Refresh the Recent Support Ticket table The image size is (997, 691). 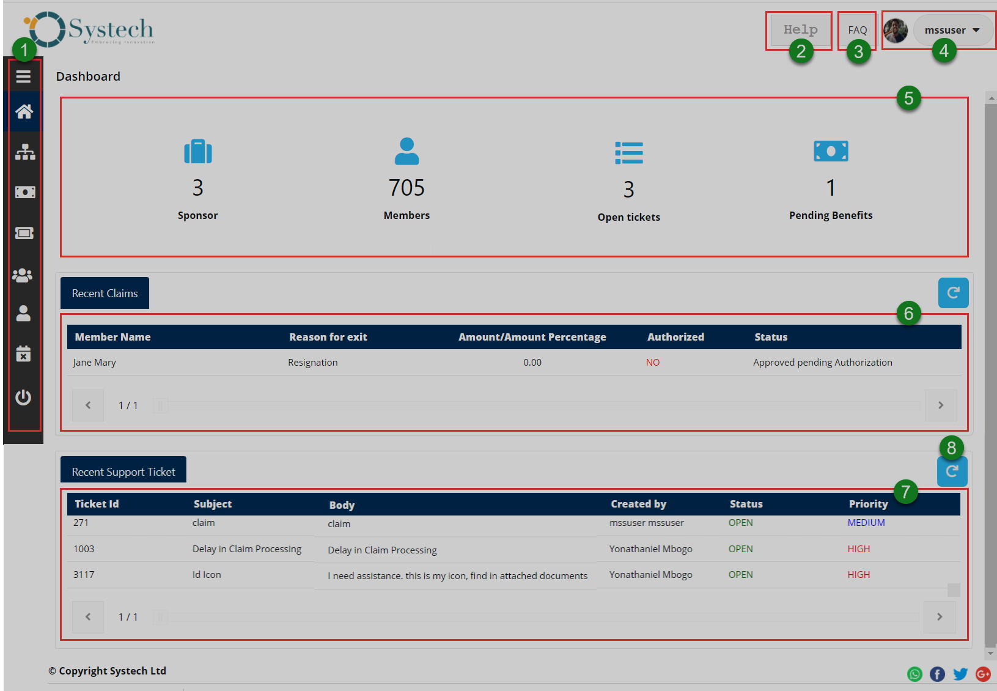click(952, 471)
